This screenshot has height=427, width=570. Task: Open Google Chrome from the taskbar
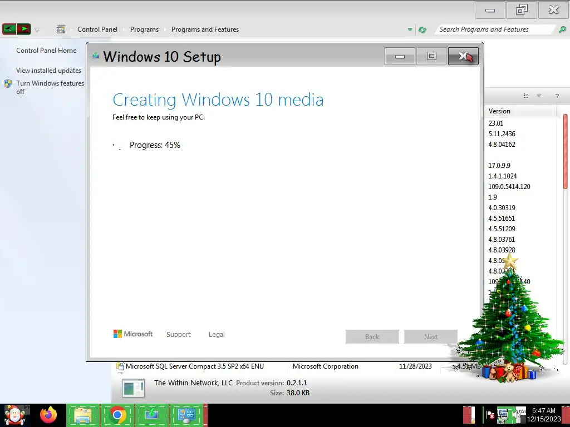[x=117, y=415]
